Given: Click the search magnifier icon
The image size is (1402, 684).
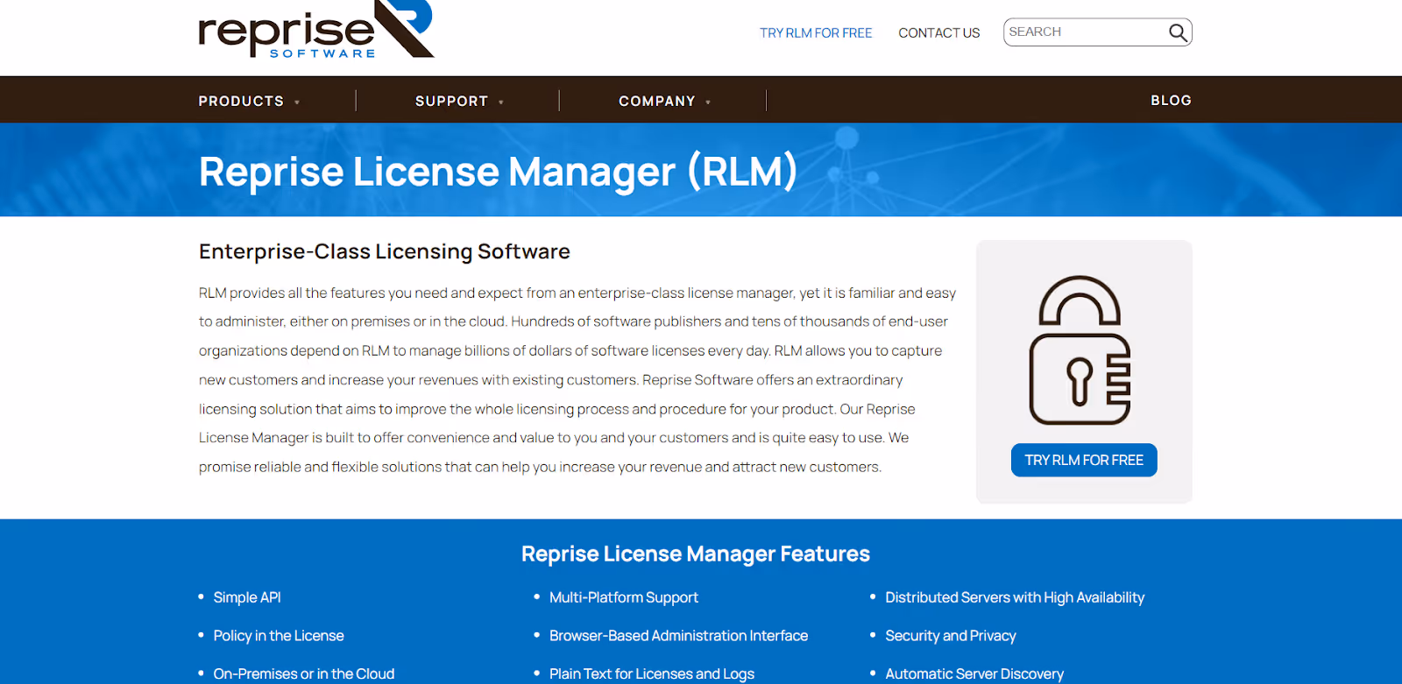Looking at the screenshot, I should click(x=1178, y=32).
